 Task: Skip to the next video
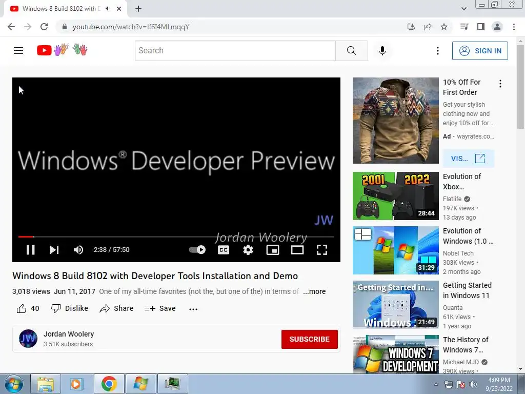(54, 250)
